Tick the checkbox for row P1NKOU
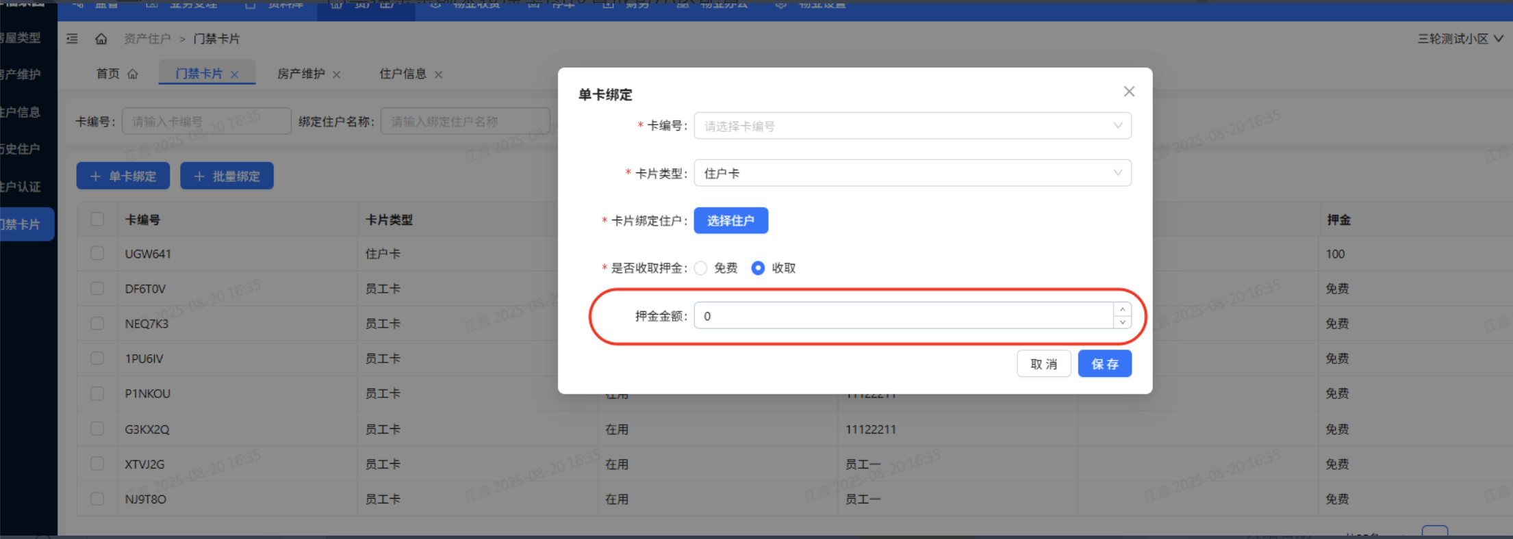This screenshot has width=1513, height=539. point(97,393)
